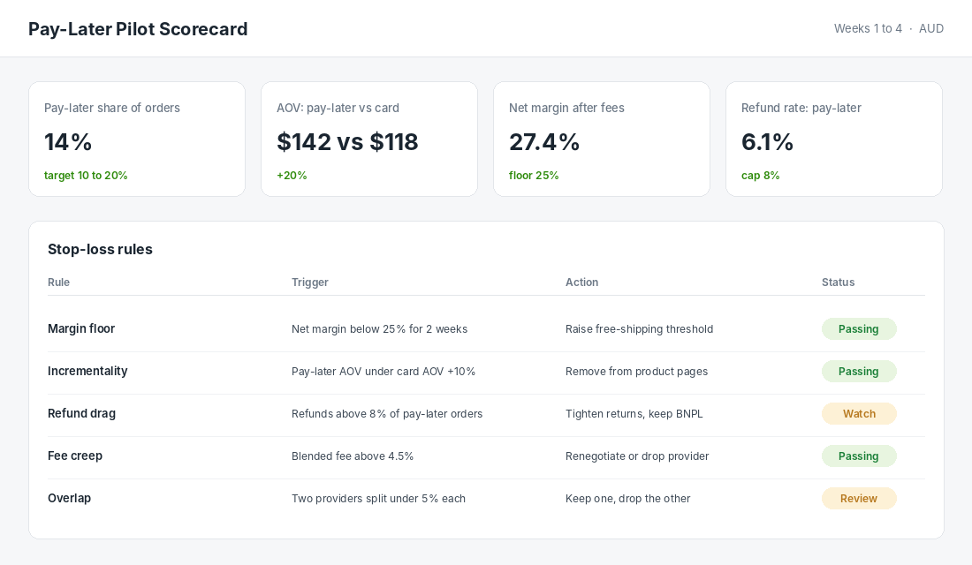The width and height of the screenshot is (972, 565).
Task: Click the 'Status' column header
Action: click(838, 282)
